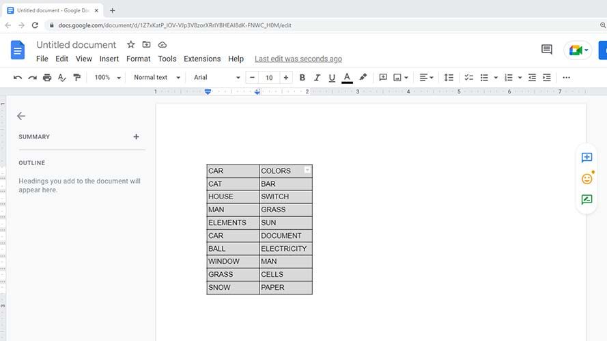Open the zoom level dropdown
Image resolution: width=607 pixels, height=341 pixels.
[x=108, y=77]
